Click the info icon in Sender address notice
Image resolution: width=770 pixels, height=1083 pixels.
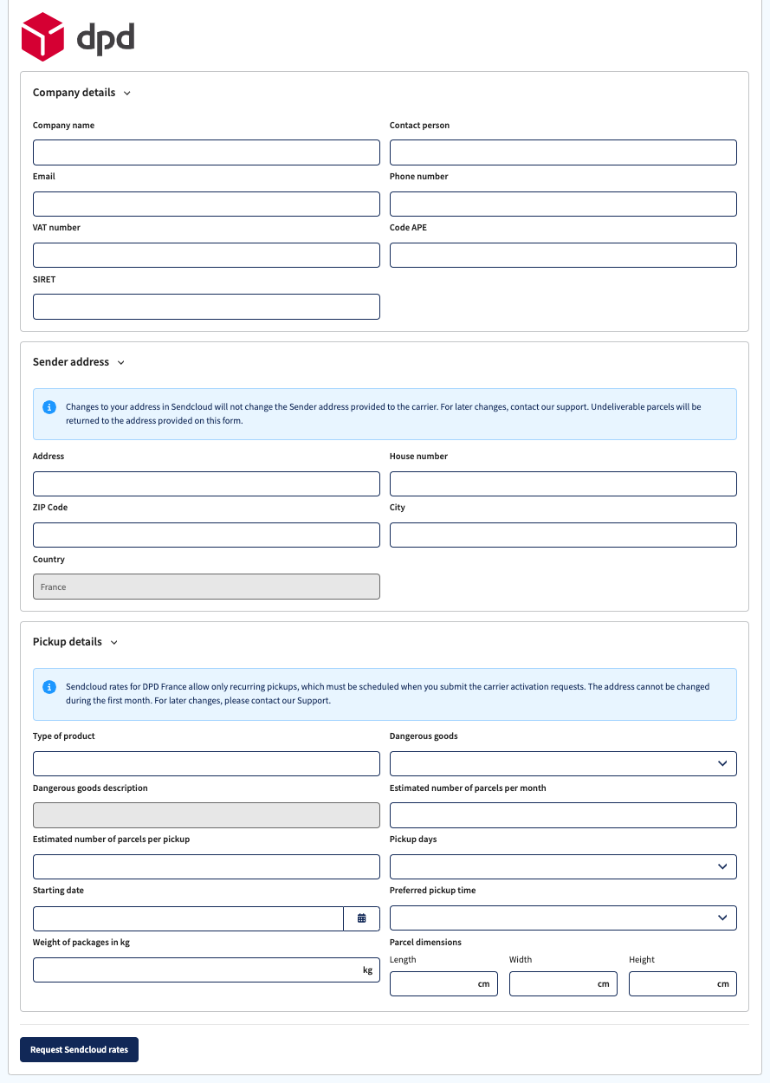49,406
